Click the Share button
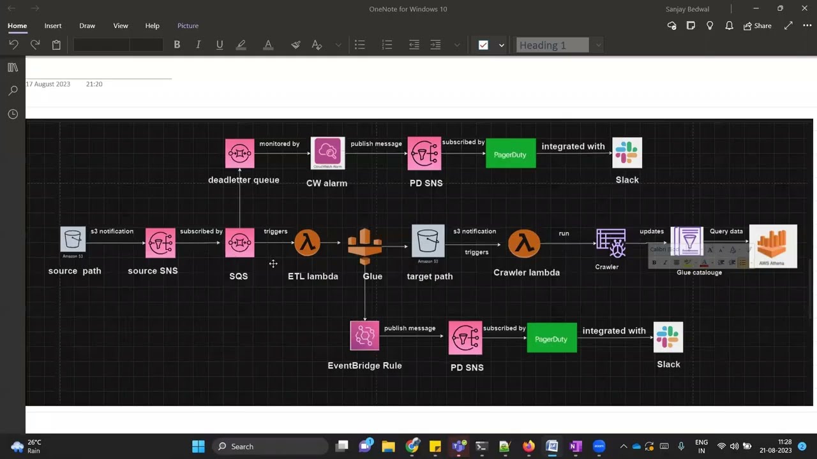Screen dimensions: 817x459 click(757, 25)
